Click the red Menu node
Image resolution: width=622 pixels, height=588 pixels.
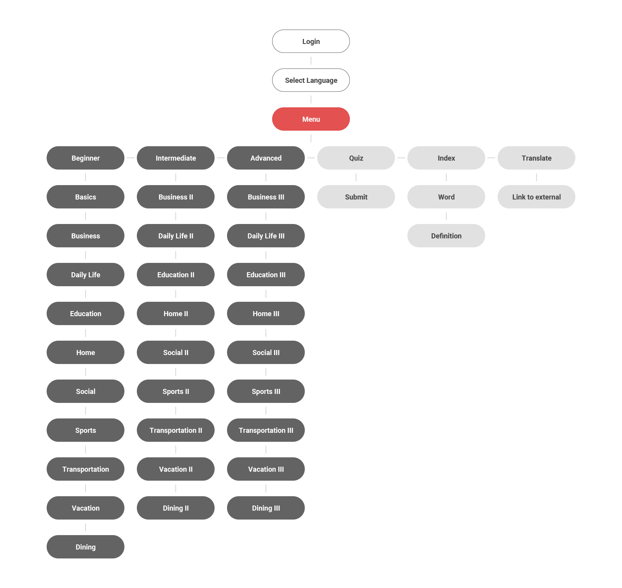tap(311, 119)
